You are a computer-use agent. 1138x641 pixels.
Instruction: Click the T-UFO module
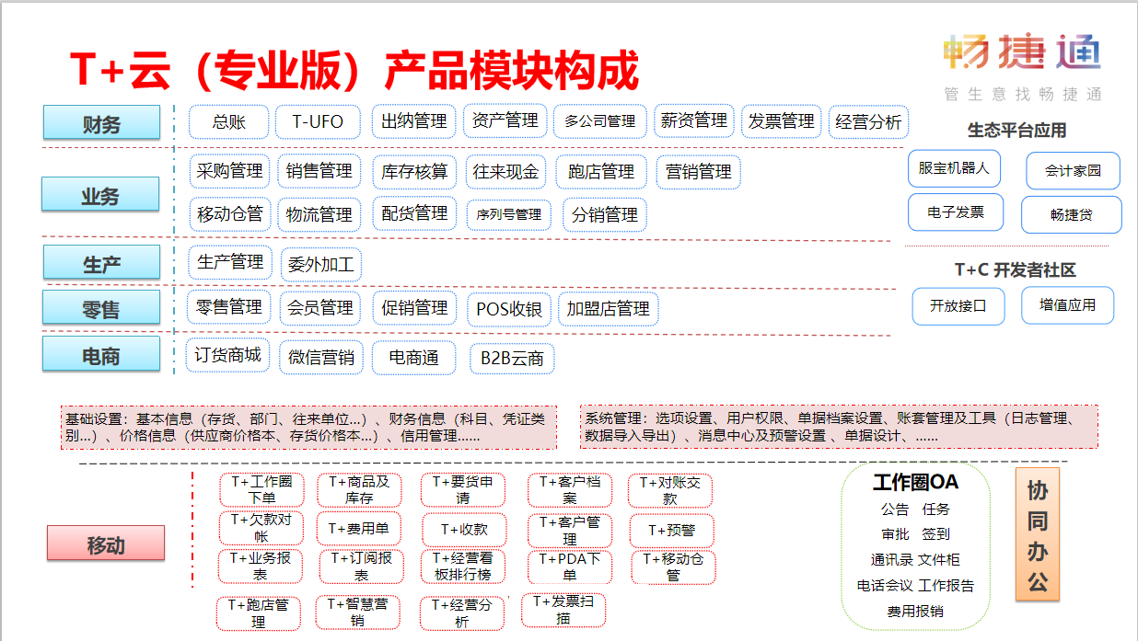(x=318, y=121)
